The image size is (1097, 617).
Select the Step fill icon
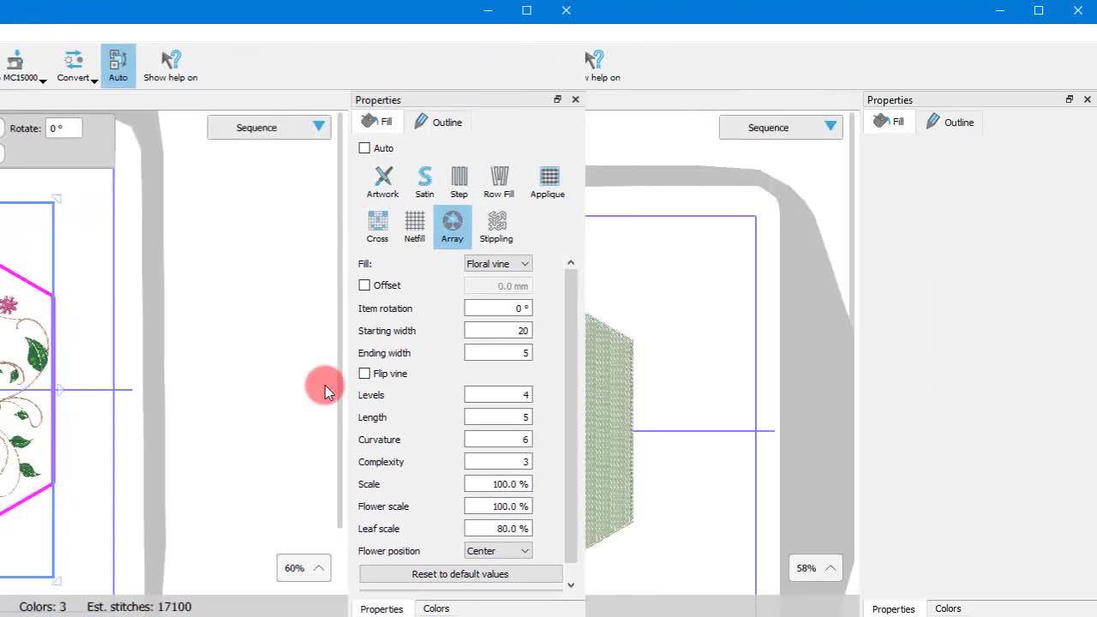pos(459,182)
